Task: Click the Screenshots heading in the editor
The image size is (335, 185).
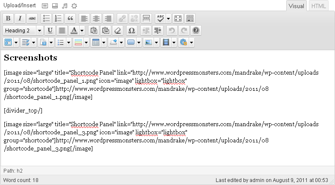Action: (30, 57)
